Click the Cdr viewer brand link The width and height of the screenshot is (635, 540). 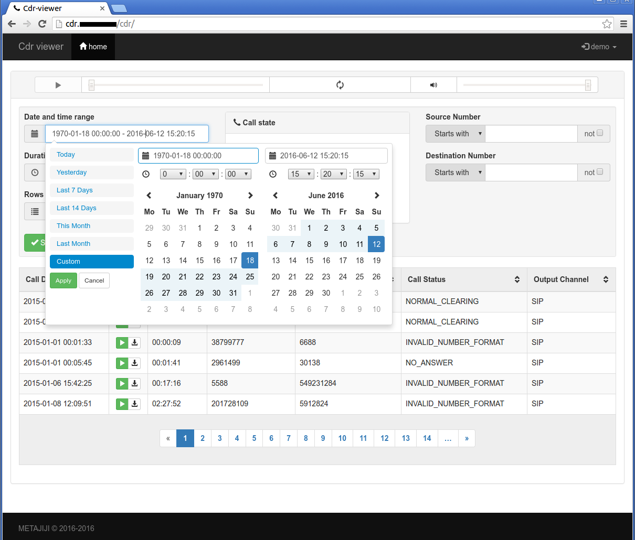pyautogui.click(x=41, y=47)
